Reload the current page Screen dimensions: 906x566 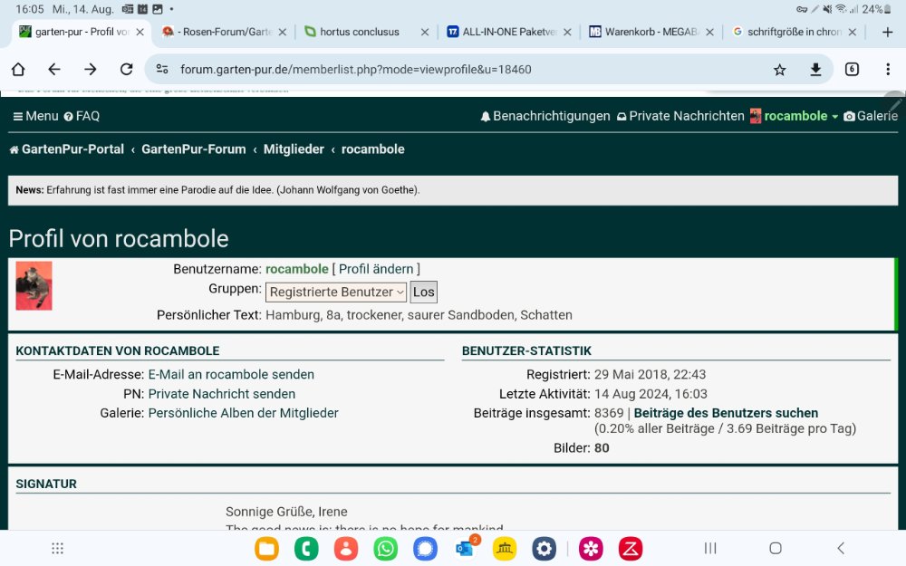(127, 70)
